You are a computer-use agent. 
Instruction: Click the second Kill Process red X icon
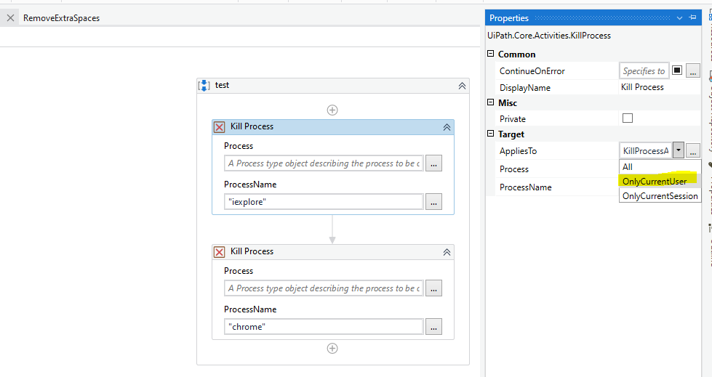[x=219, y=252]
